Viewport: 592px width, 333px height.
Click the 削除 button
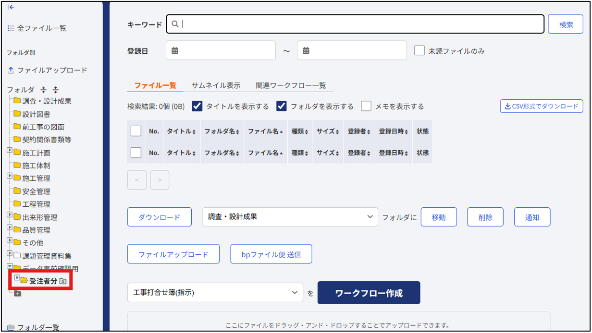tap(485, 217)
